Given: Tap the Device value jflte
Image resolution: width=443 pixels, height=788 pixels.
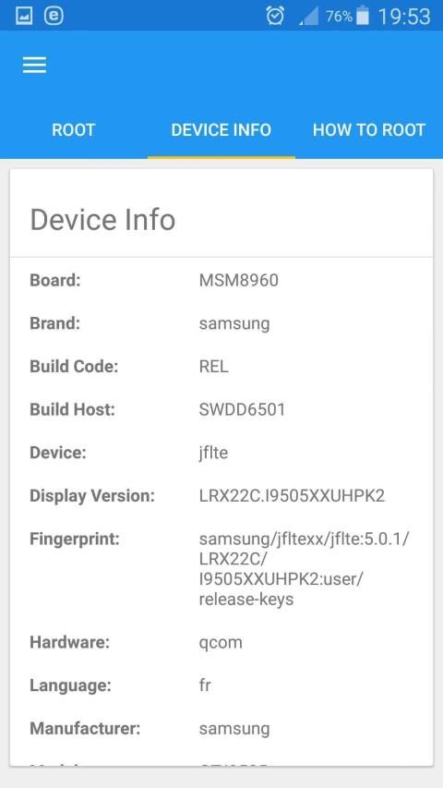Looking at the screenshot, I should click(213, 453).
